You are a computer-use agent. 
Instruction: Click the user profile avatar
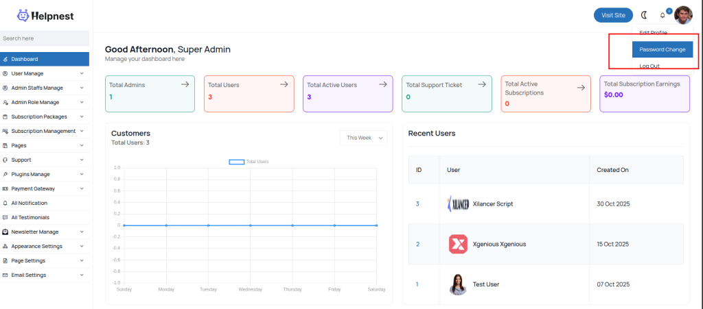[x=683, y=15]
